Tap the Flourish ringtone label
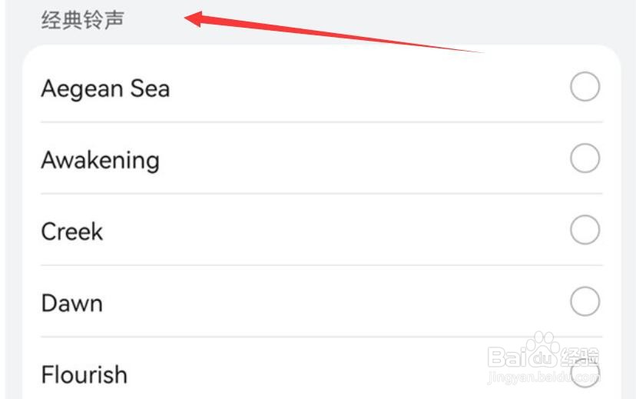 84,374
